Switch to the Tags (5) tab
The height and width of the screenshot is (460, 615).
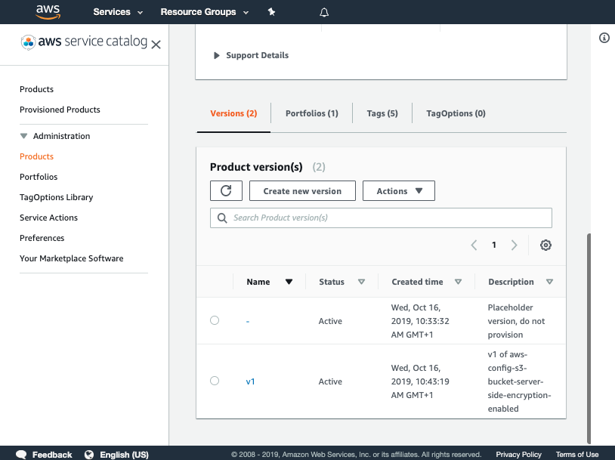382,113
